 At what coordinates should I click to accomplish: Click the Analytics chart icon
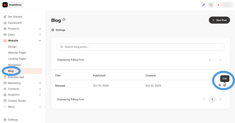click(x=5, y=95)
